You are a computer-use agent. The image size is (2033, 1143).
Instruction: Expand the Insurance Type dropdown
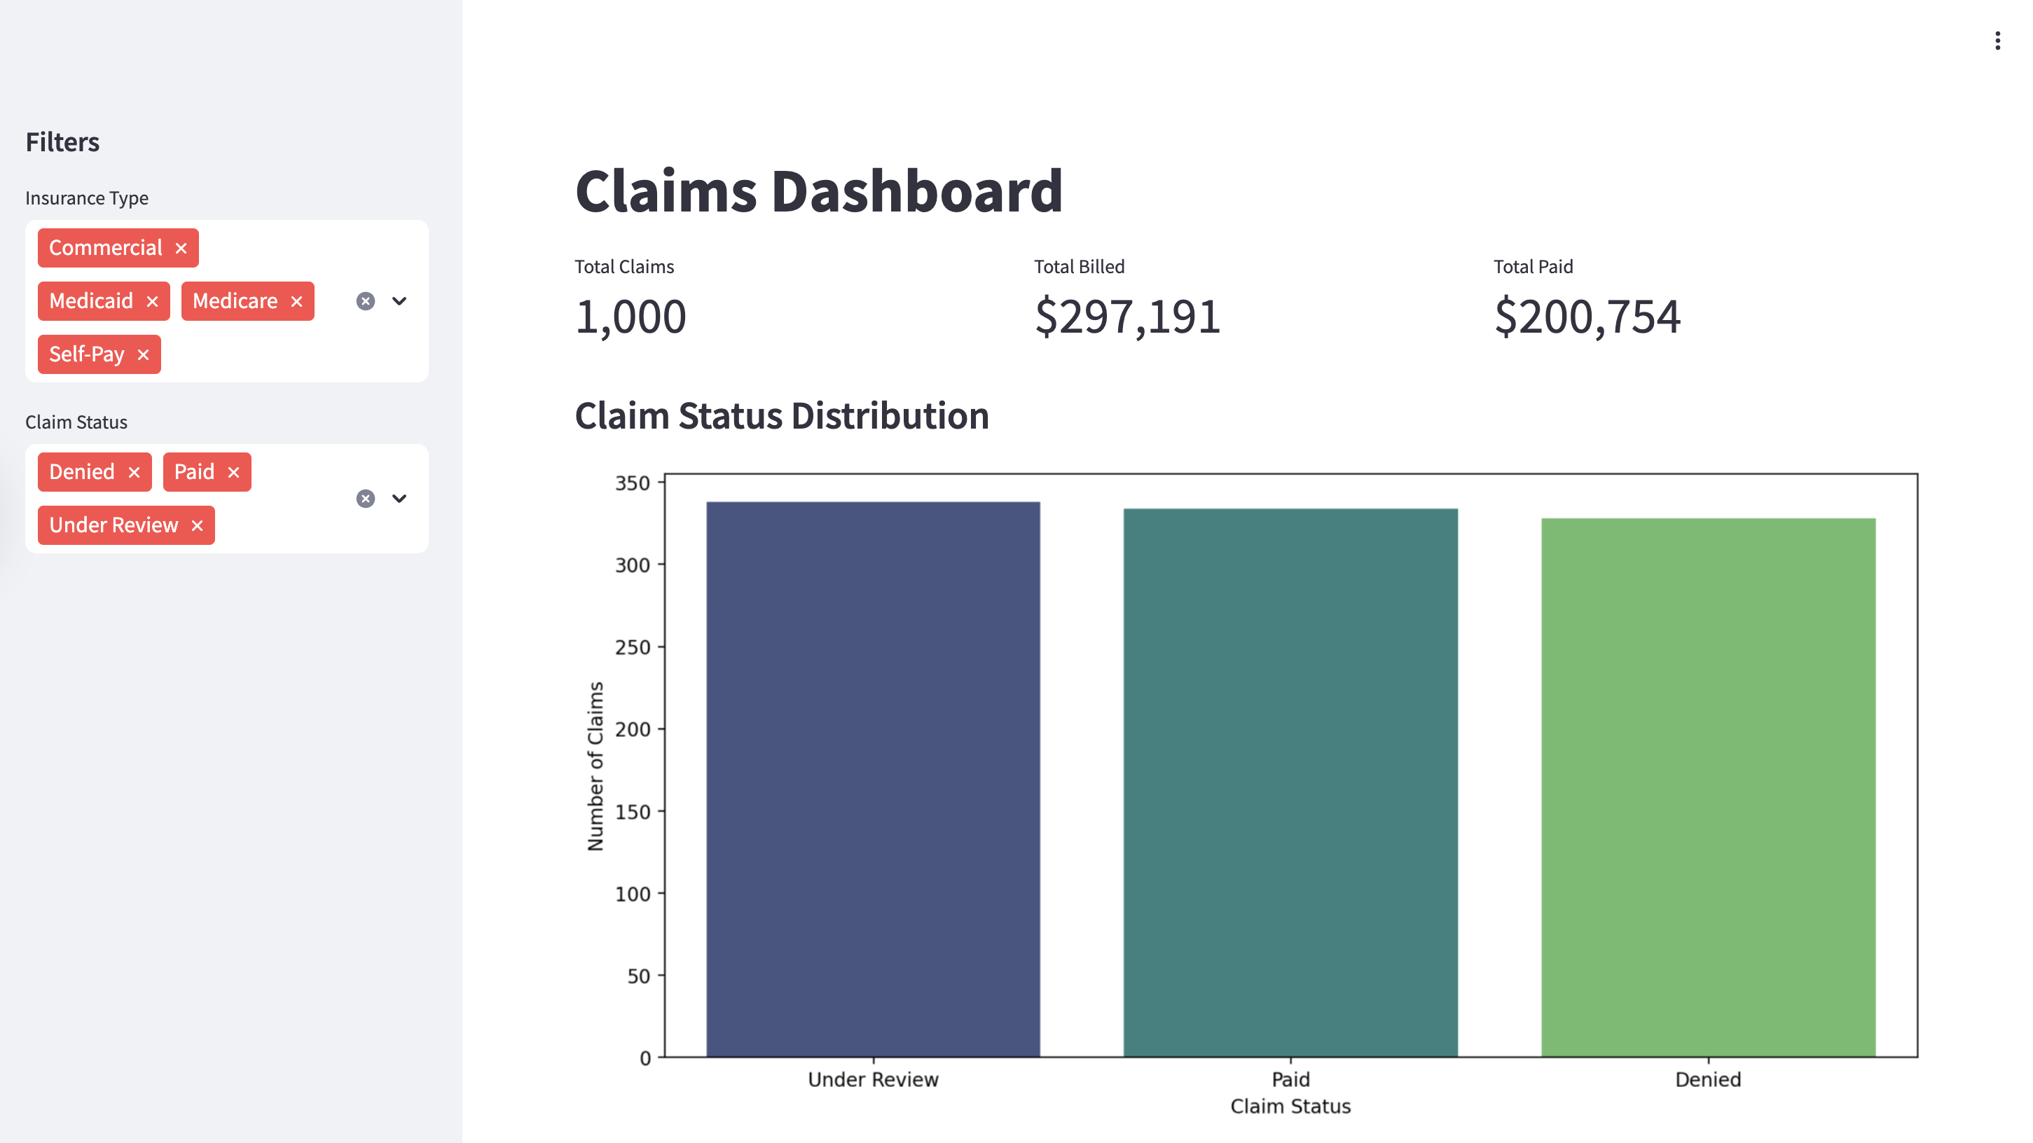[399, 300]
